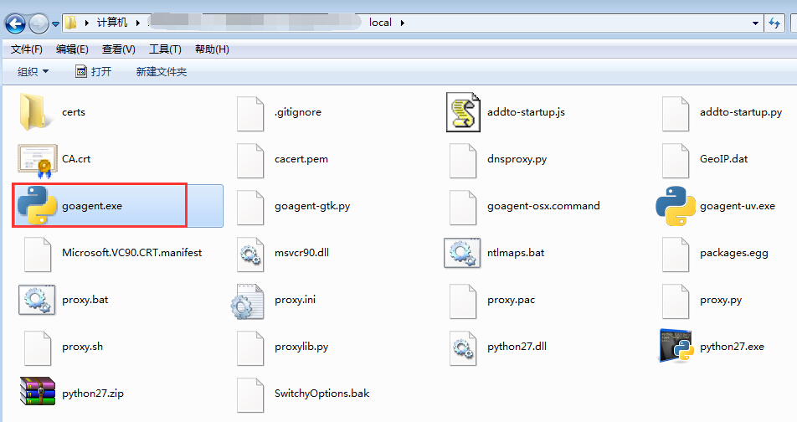
Task: Click the certs folder name
Action: 74,112
